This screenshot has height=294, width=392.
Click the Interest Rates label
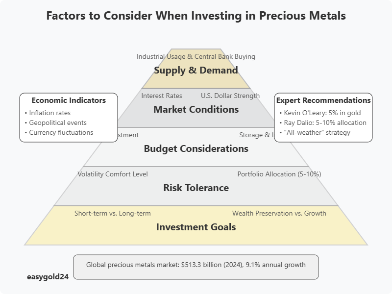162,96
